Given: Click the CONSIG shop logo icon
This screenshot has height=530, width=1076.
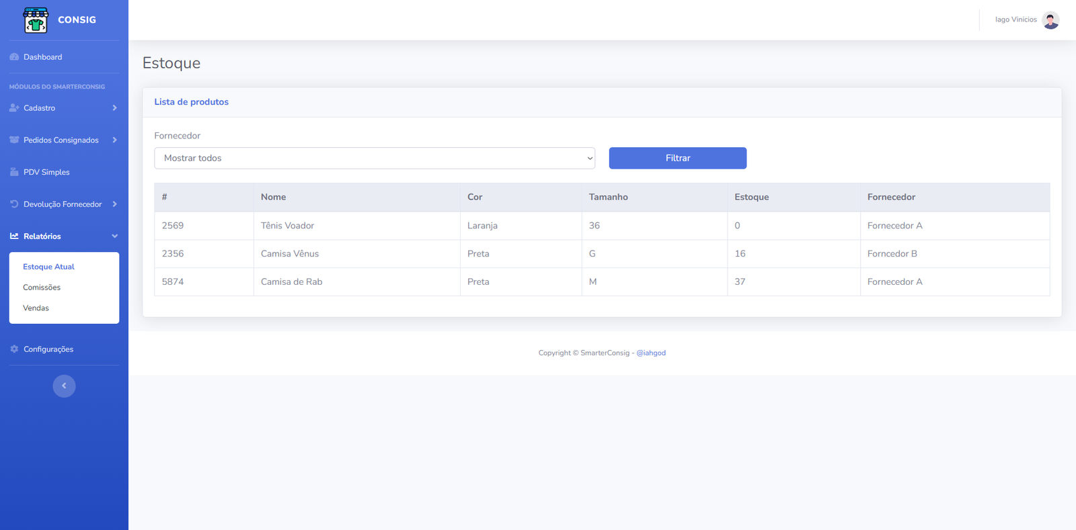Looking at the screenshot, I should (x=36, y=20).
